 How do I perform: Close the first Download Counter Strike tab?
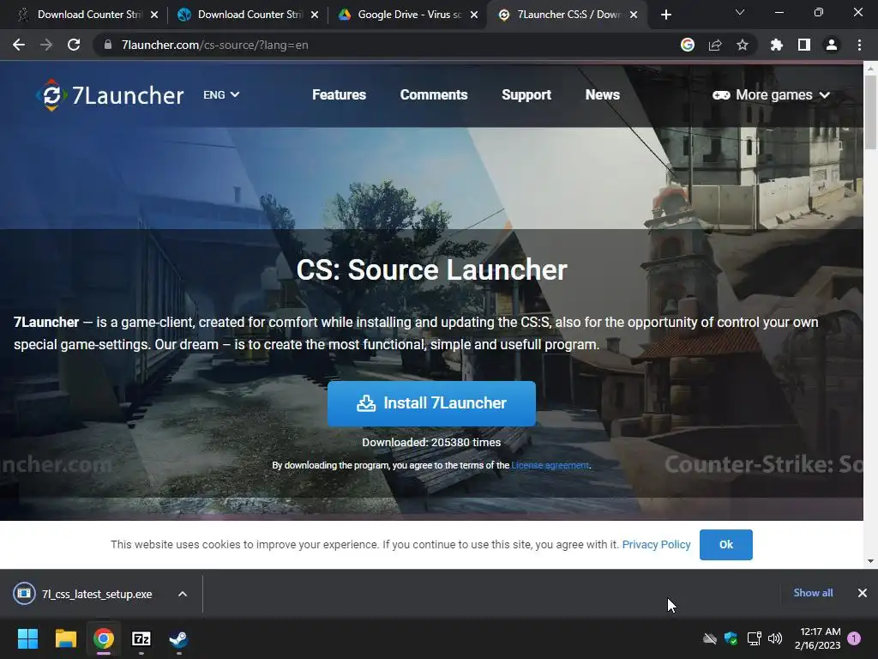click(x=154, y=15)
